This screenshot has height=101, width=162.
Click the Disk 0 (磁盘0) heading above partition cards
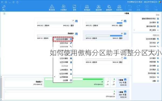point(127,13)
